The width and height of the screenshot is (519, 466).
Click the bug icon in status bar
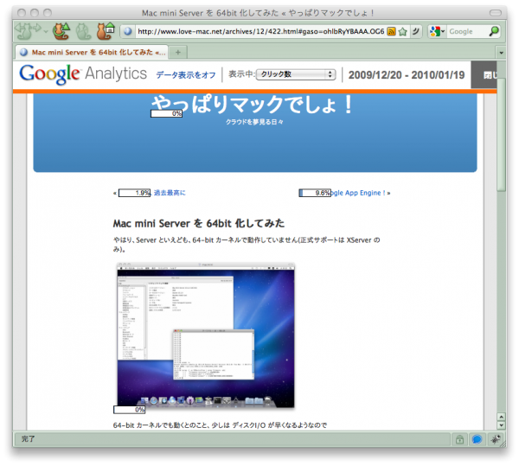[495, 439]
